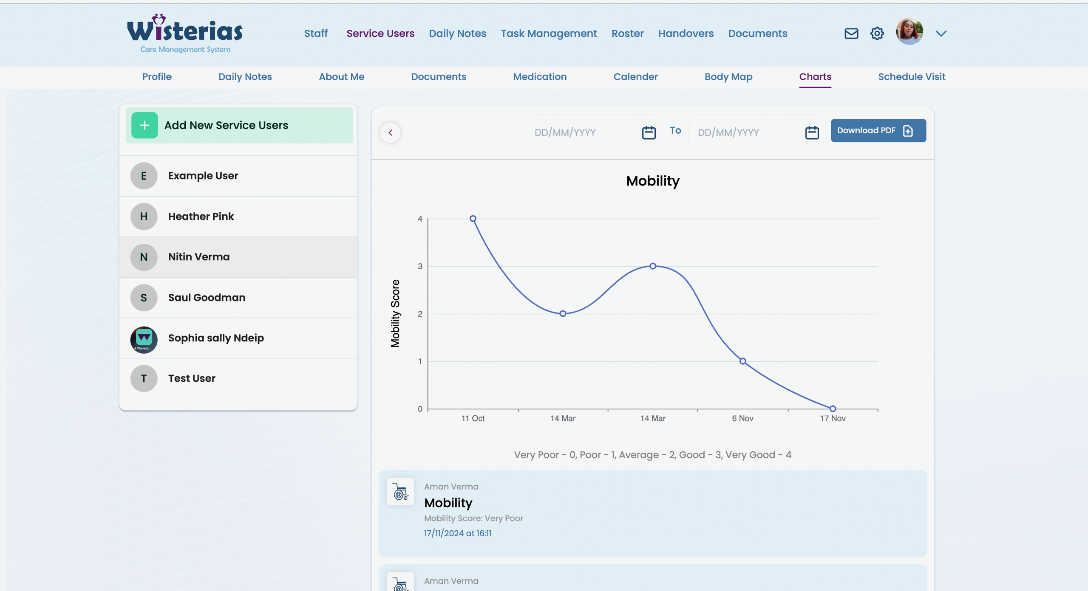Open start date calendar picker icon
1088x591 pixels.
649,132
